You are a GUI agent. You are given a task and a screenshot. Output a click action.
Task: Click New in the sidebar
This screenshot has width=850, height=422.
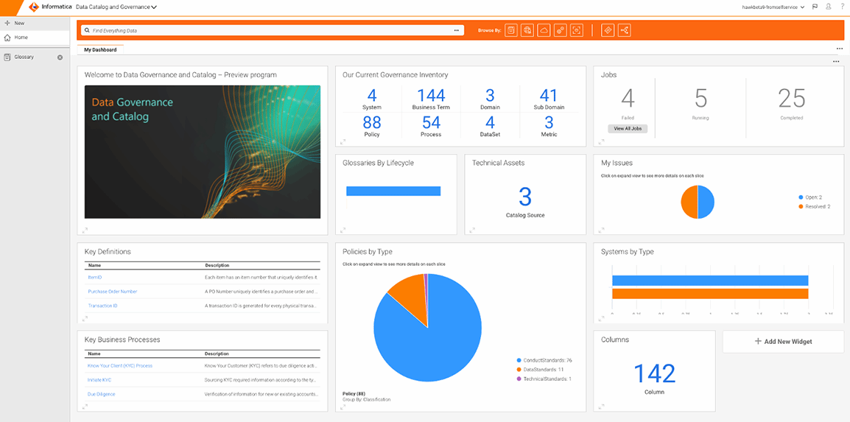pyautogui.click(x=19, y=24)
